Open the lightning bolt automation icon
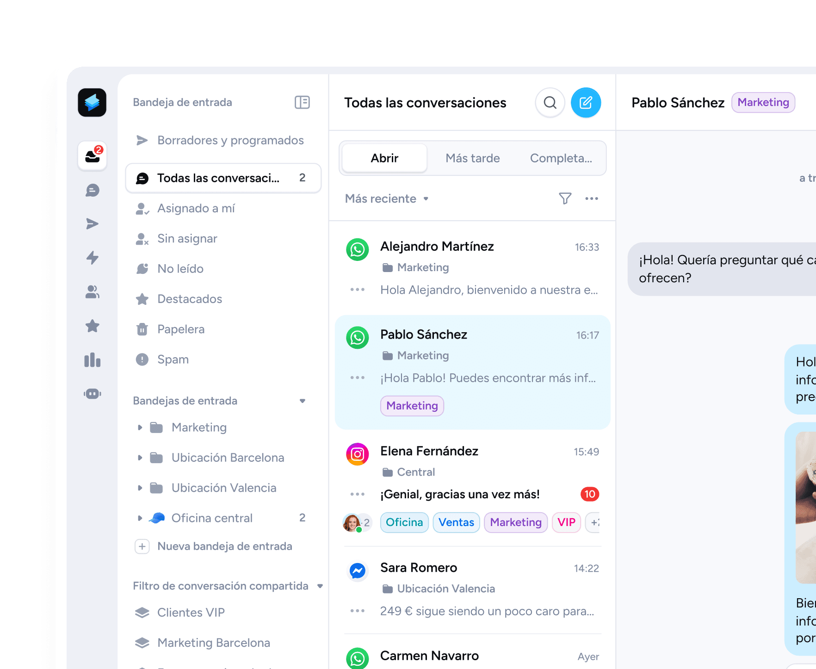 (93, 258)
